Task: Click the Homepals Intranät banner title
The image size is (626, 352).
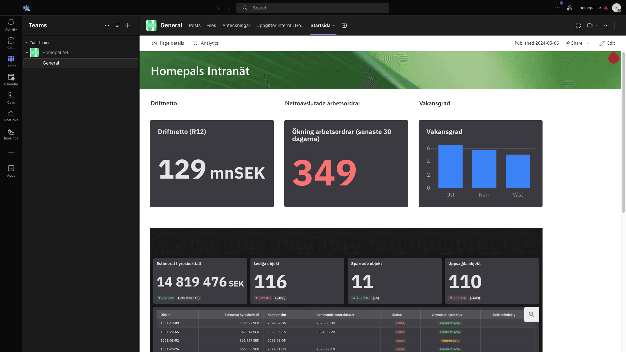Action: tap(200, 71)
